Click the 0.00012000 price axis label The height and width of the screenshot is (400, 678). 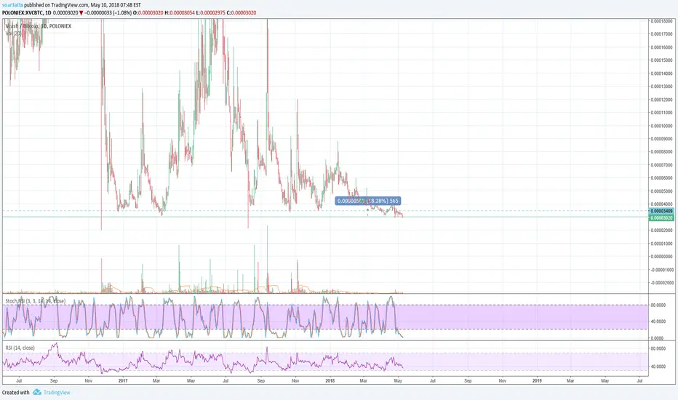coord(662,100)
